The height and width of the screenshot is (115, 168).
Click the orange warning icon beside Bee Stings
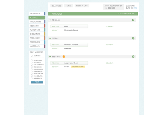click(64, 57)
